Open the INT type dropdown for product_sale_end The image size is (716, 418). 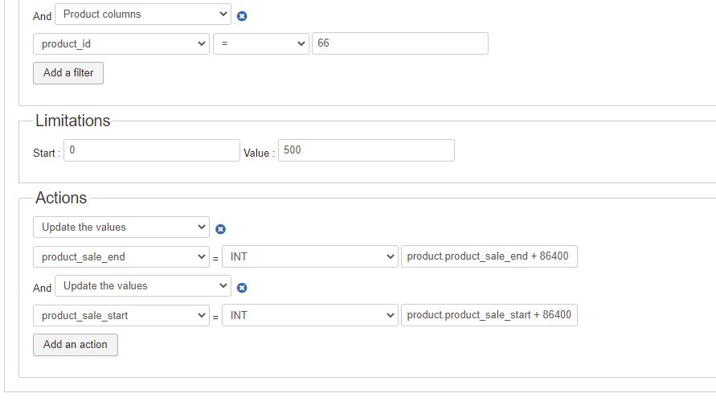point(309,257)
